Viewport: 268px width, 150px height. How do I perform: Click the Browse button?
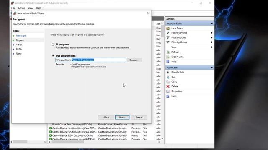tap(134, 60)
